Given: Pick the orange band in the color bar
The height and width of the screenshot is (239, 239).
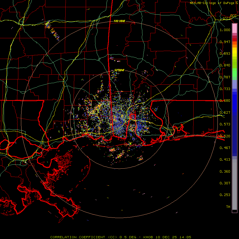Looking at the screenshot, I should [234, 46].
